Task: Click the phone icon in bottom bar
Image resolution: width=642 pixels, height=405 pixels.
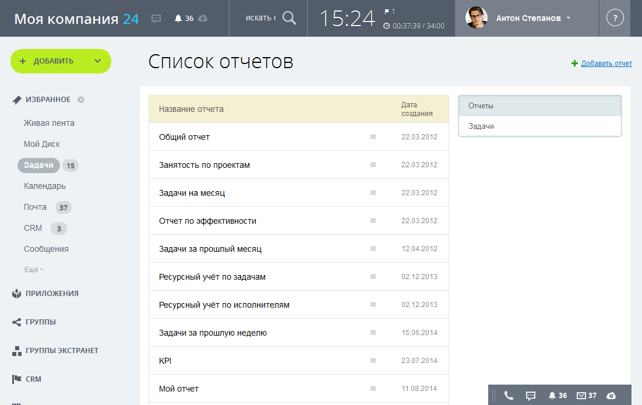Action: coord(509,396)
